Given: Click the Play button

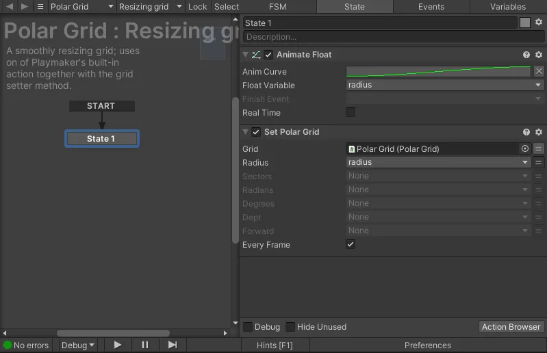Looking at the screenshot, I should point(118,345).
